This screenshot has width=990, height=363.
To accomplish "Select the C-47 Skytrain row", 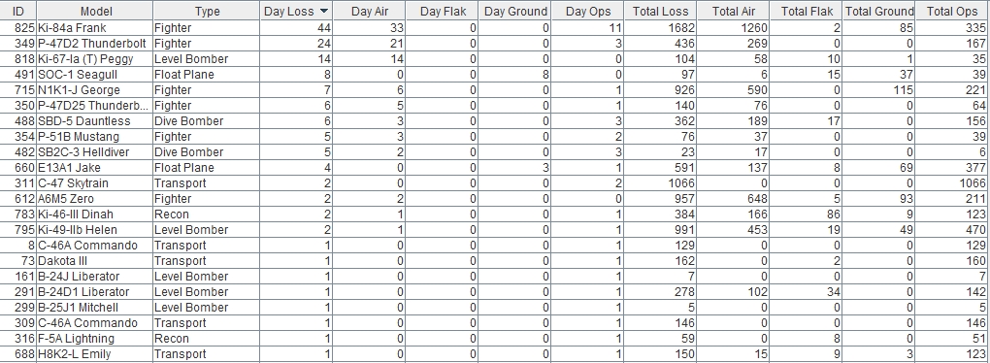I will click(495, 183).
